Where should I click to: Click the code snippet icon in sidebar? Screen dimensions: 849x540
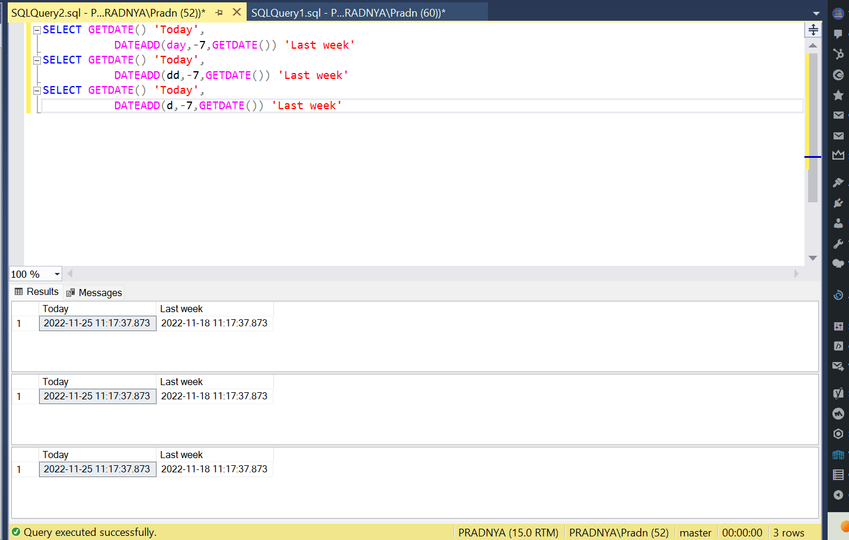838,346
